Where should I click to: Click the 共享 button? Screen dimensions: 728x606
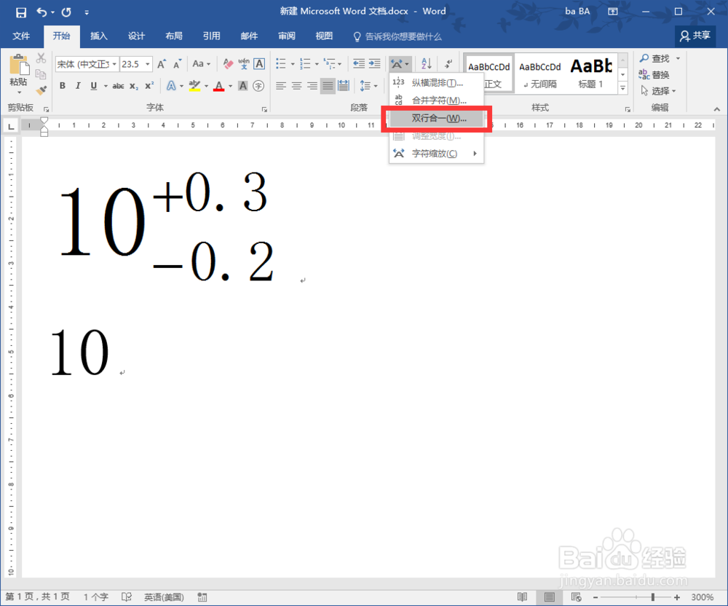tap(695, 35)
